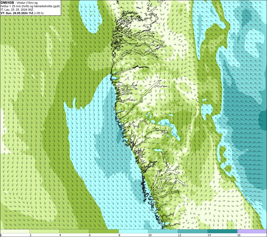Select the 4–6 m/s green legend swatch

point(74,231)
